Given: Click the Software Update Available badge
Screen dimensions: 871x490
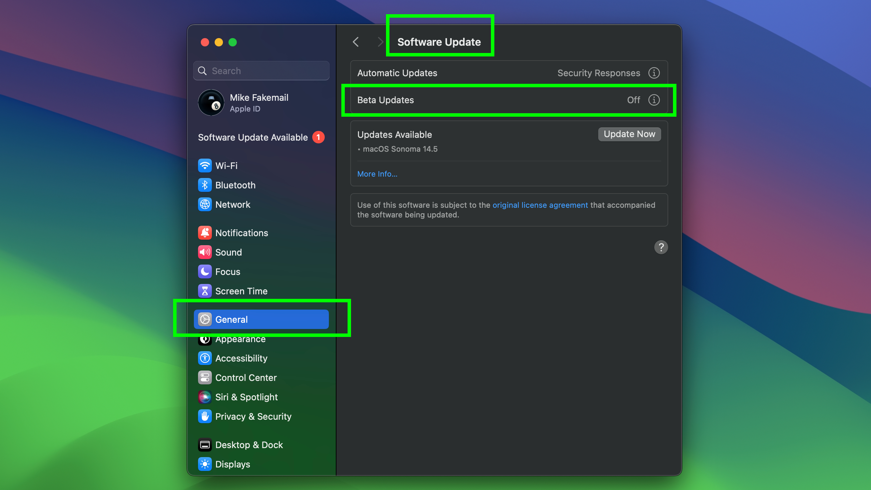Looking at the screenshot, I should point(317,137).
